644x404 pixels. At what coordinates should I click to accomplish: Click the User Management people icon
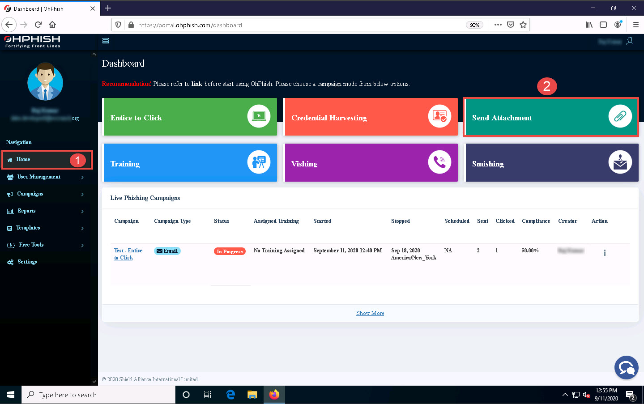(x=10, y=177)
